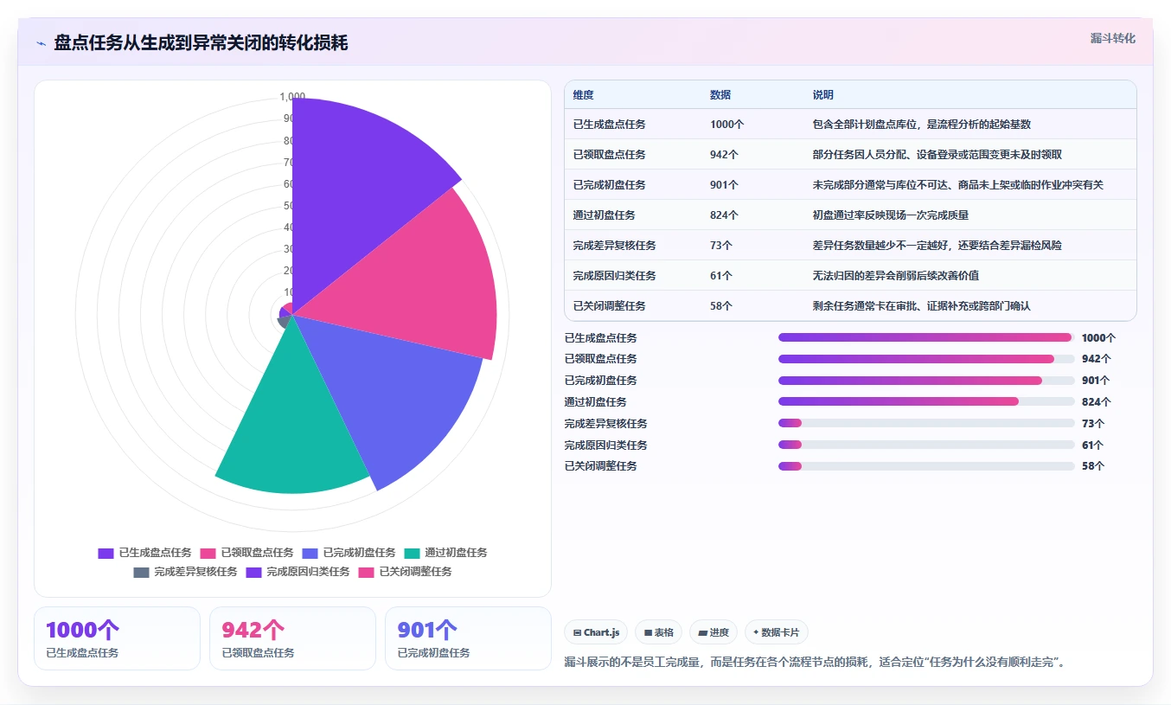Select the 73个 cell in the table
The width and height of the screenshot is (1171, 705).
720,246
